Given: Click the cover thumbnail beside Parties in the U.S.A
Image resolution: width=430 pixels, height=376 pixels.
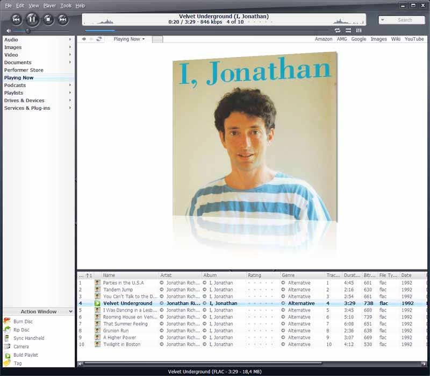Looking at the screenshot, I should pyautogui.click(x=97, y=283).
